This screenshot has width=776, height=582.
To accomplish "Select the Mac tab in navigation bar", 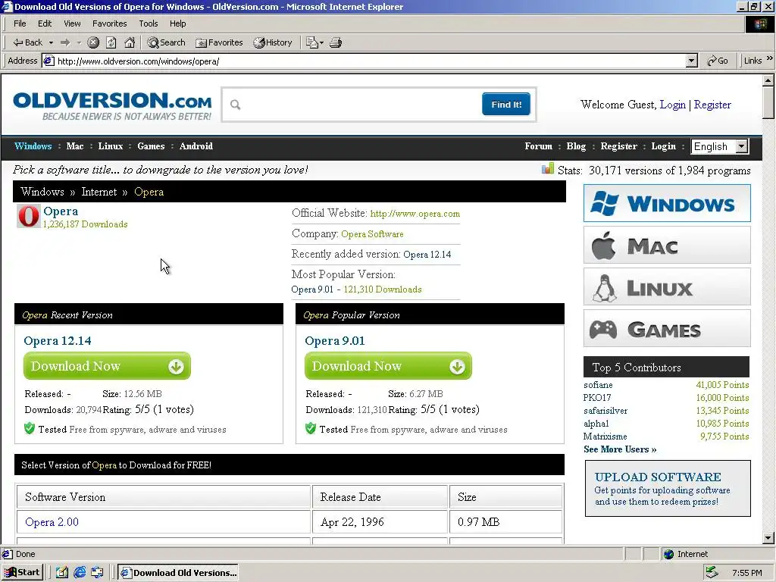I will tap(75, 146).
